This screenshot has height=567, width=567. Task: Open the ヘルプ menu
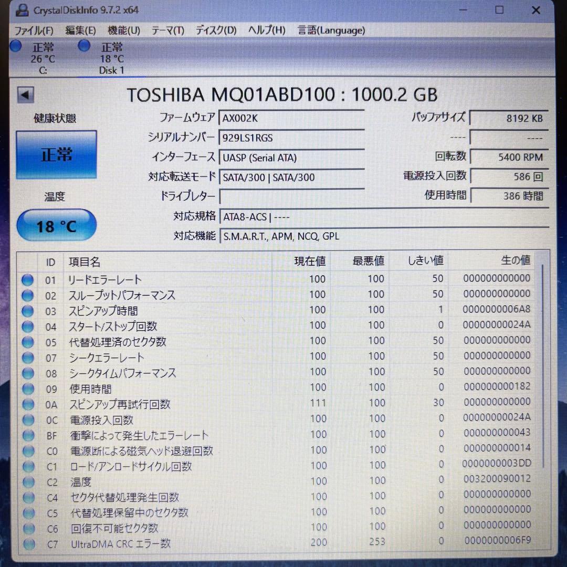pyautogui.click(x=267, y=30)
